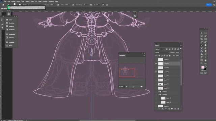Viewport: 216px width, 121px height.
Task: Toggle Quick Mask mode at toolbox bottom
Action: click(201, 73)
